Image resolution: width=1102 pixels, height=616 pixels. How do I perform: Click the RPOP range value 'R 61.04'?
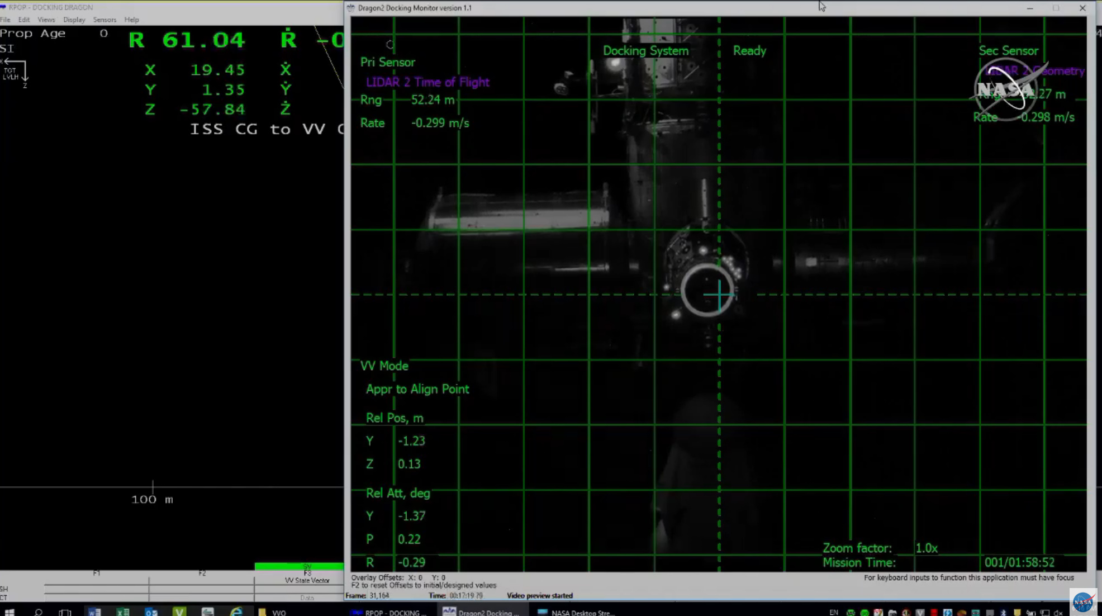coord(187,40)
